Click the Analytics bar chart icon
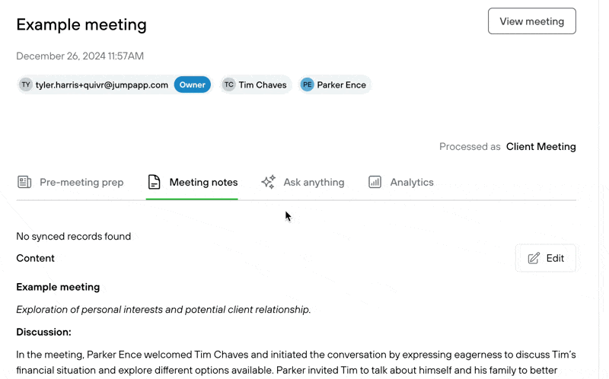 [x=375, y=182]
